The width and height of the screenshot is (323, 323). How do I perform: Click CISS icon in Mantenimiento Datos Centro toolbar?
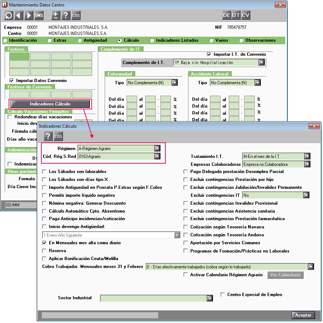pyautogui.click(x=76, y=15)
